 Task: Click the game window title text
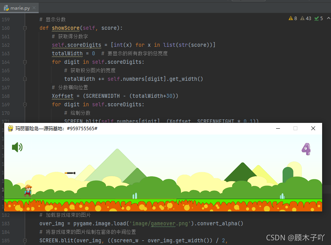[x=56, y=129]
